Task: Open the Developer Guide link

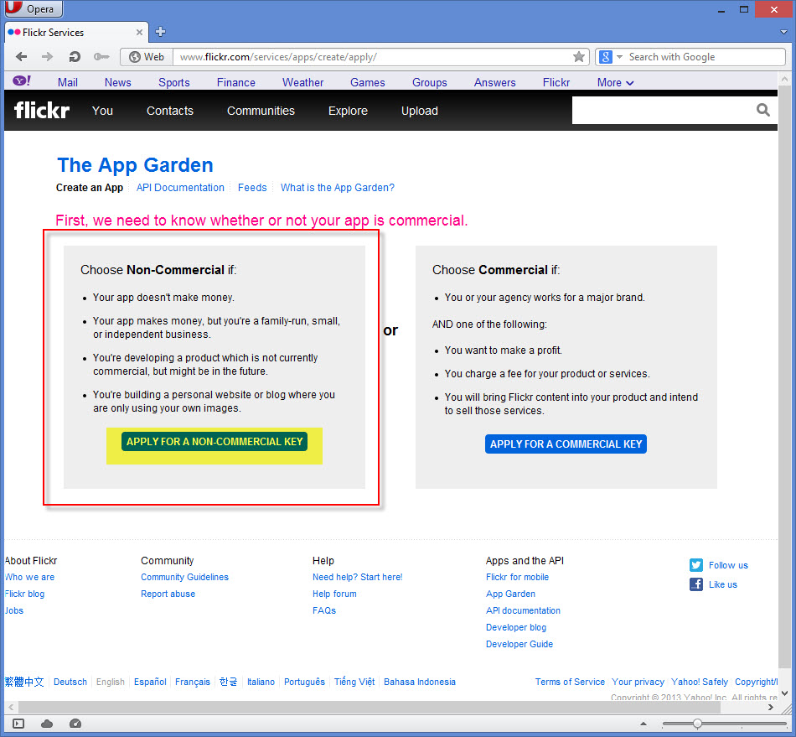Action: pos(519,644)
